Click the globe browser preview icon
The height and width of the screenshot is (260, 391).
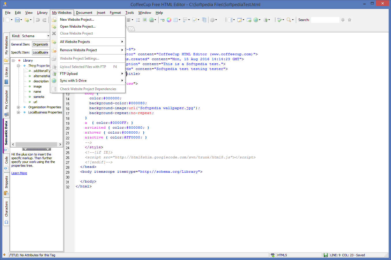click(x=255, y=20)
